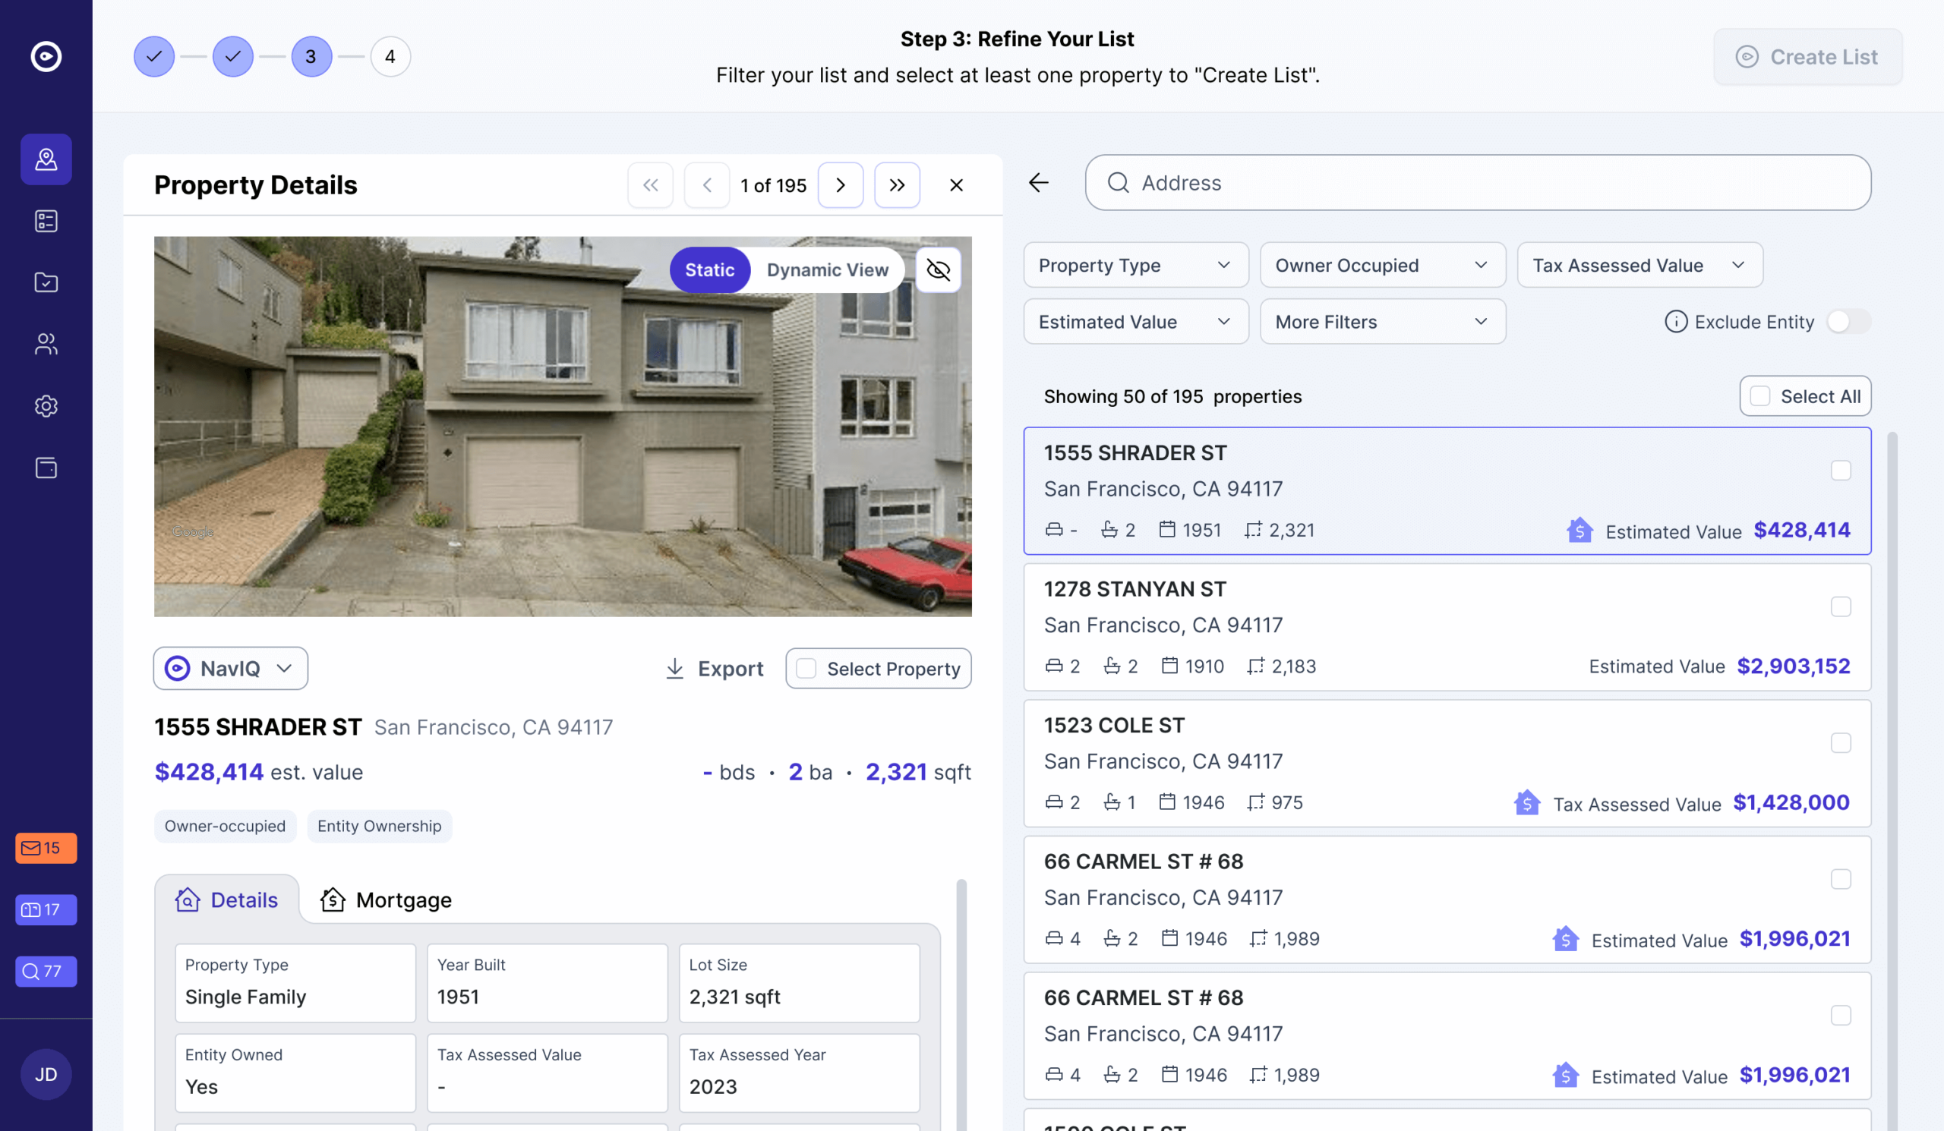Open the folder with checkmark icon
The width and height of the screenshot is (1944, 1131).
(x=46, y=283)
